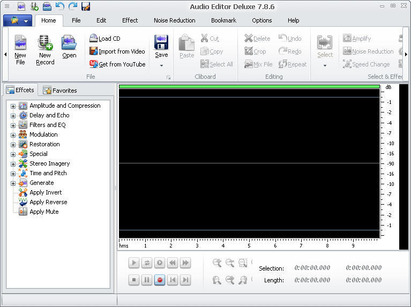Click the Rewind button
The height and width of the screenshot is (307, 411).
(x=173, y=263)
